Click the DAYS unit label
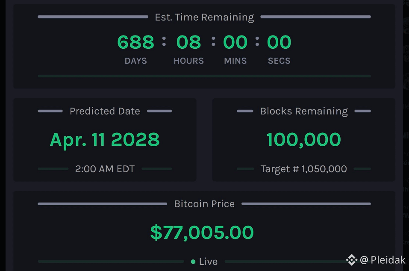This screenshot has width=409, height=271. click(x=135, y=61)
